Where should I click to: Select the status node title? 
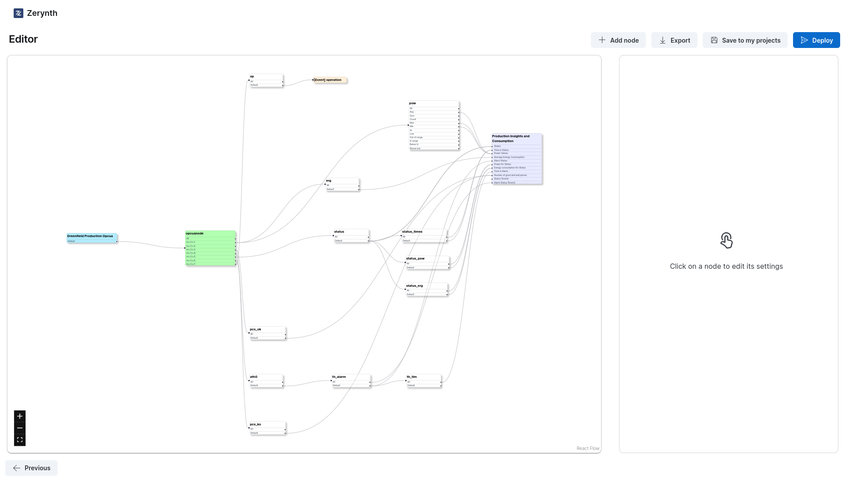click(x=339, y=231)
